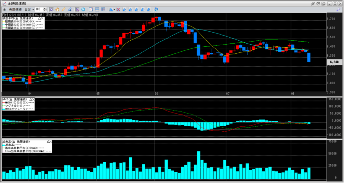
Task: Click the duplicate window icon in title bar
Action: click(324, 3)
